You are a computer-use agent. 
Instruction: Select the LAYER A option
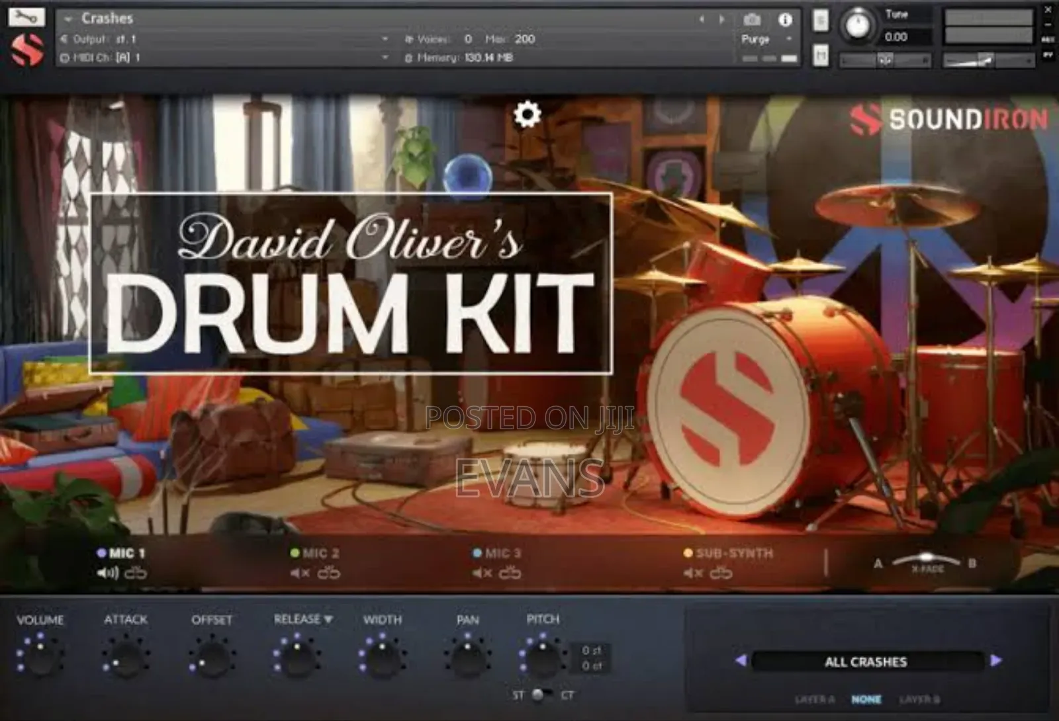pyautogui.click(x=815, y=699)
